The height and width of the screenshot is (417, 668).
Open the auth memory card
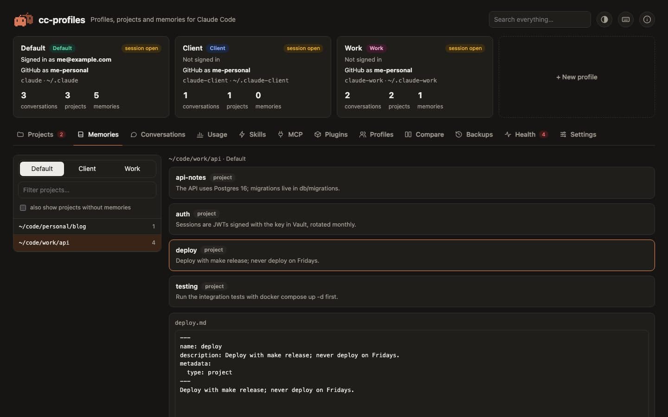[412, 219]
